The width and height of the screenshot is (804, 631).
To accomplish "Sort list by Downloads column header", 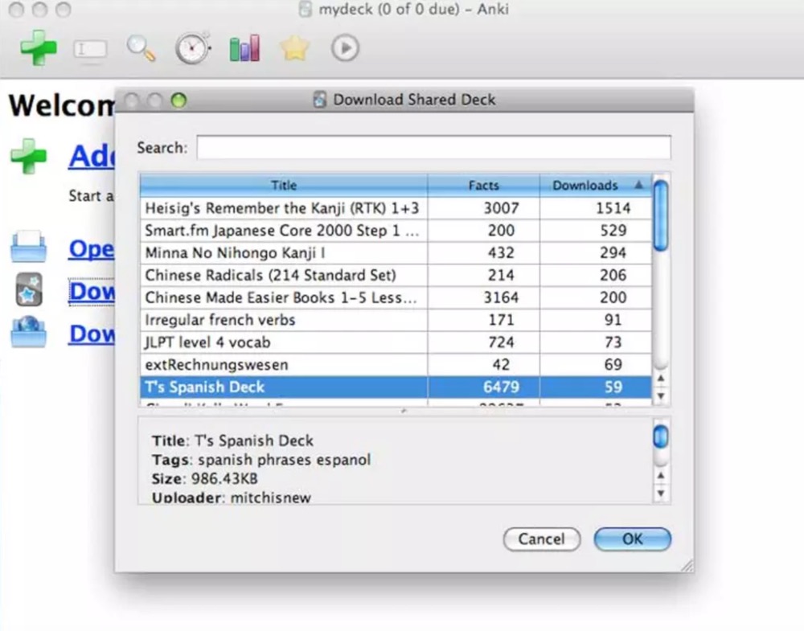I will pos(596,185).
